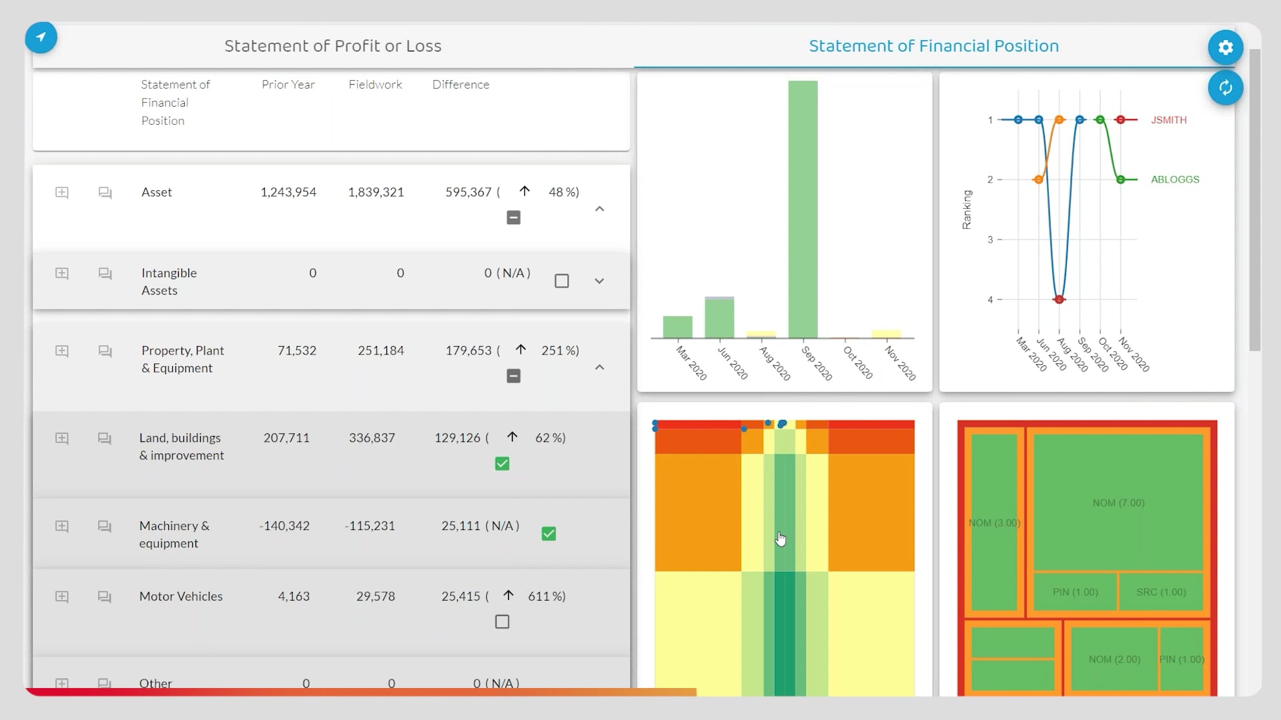Click the navigation arrow icon top left
Image resolution: width=1281 pixels, height=720 pixels.
41,38
